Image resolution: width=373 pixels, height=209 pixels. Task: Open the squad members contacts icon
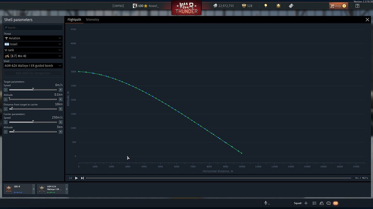(x=322, y=203)
